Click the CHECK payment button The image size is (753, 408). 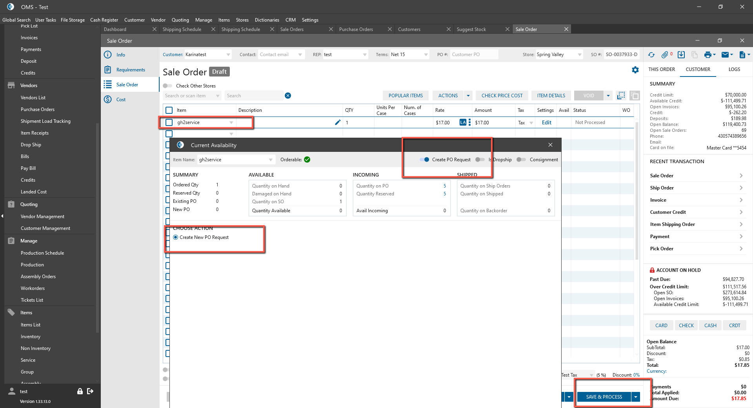[686, 326]
